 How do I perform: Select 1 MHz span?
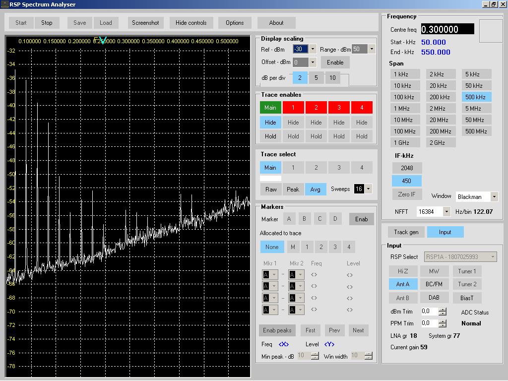405,109
